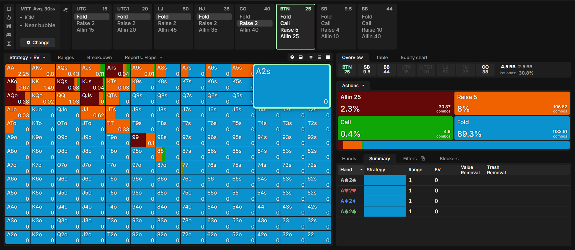Click the collapse-arrows icon above the matrix

pos(311,57)
